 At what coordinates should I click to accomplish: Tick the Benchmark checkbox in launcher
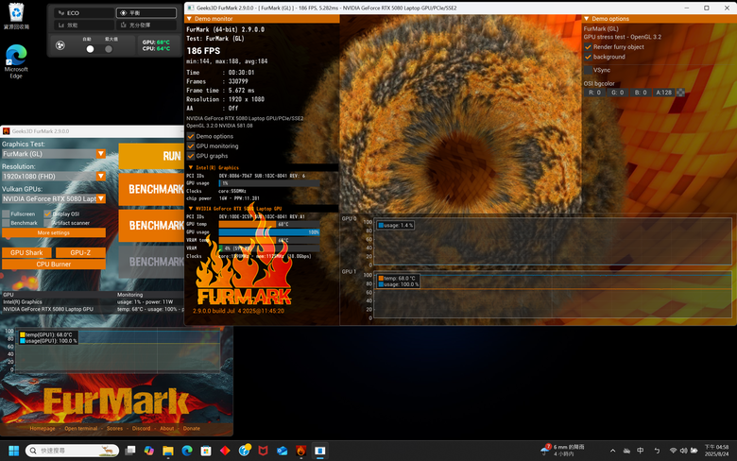(x=6, y=223)
